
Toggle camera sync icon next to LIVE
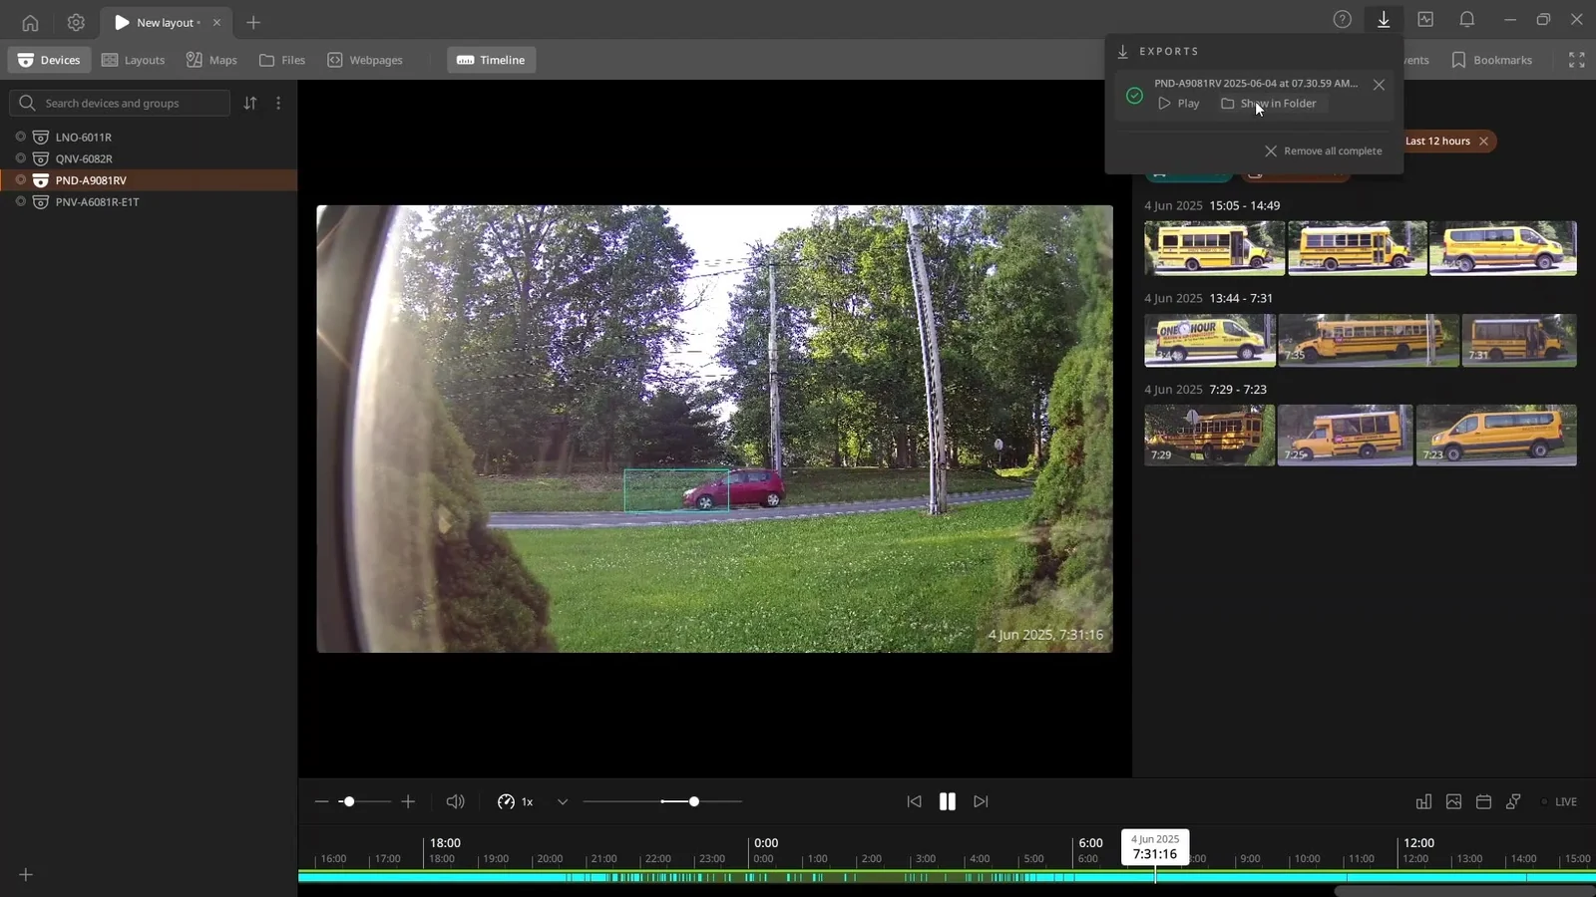(x=1513, y=801)
